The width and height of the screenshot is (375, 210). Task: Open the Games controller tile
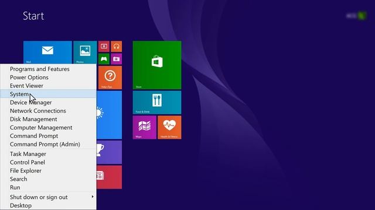coord(104,59)
